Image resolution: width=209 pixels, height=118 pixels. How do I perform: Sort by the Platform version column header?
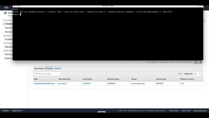[187, 79]
